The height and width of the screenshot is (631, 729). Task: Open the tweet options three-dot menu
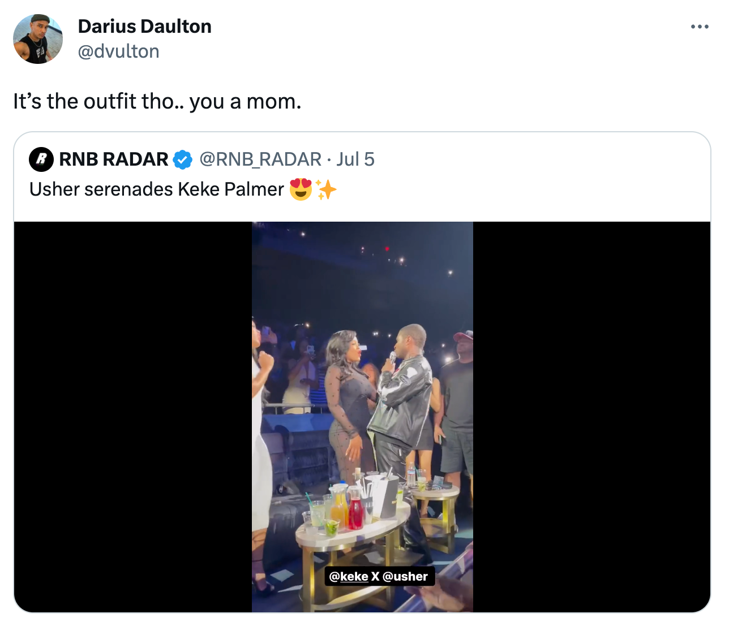click(x=700, y=26)
